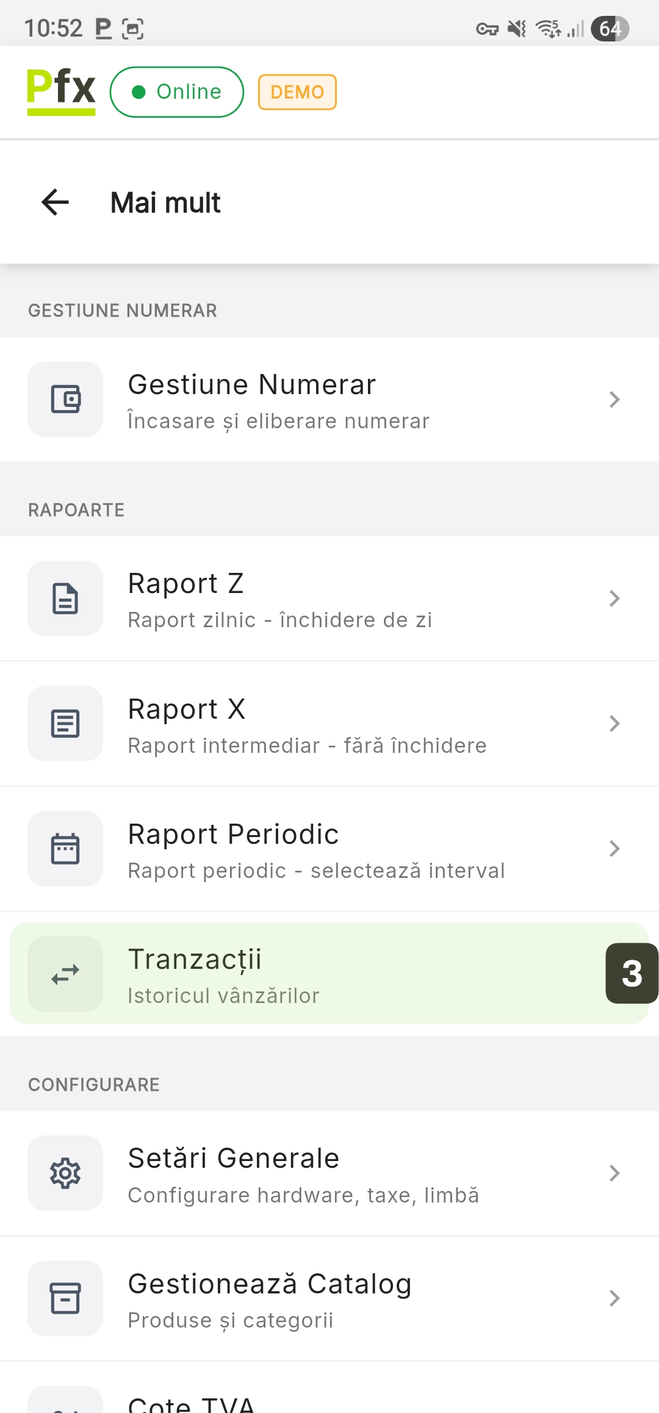Tap the Gestionează Catalog archive icon
The height and width of the screenshot is (1413, 659).
65,1298
